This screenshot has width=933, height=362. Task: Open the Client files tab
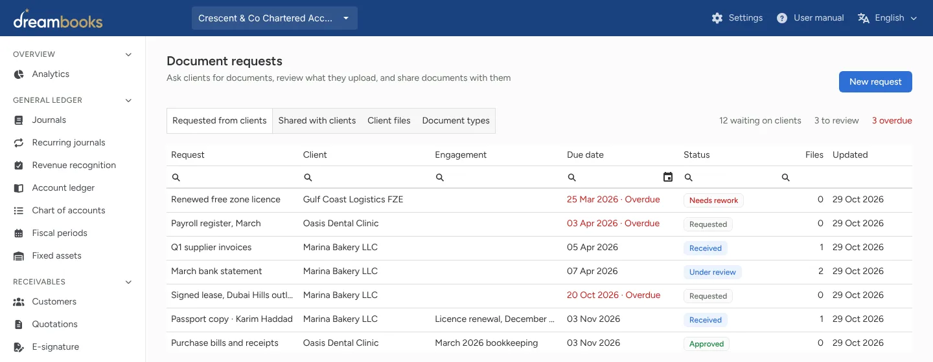pyautogui.click(x=389, y=121)
